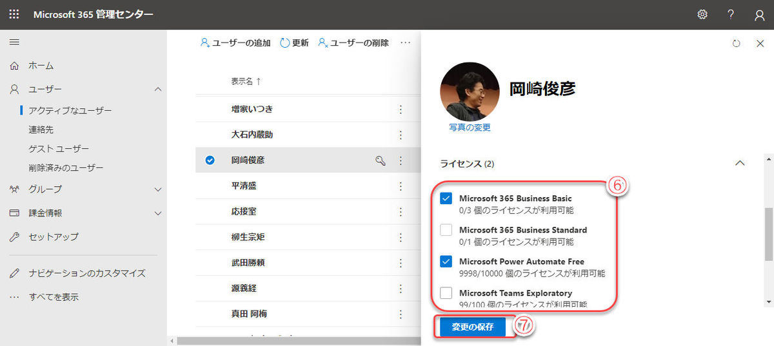The width and height of the screenshot is (774, 346).
Task: Open セットアップ in navigation
Action: click(x=54, y=236)
